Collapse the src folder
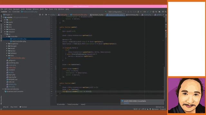The width and height of the screenshot is (206, 115). pos(5,34)
